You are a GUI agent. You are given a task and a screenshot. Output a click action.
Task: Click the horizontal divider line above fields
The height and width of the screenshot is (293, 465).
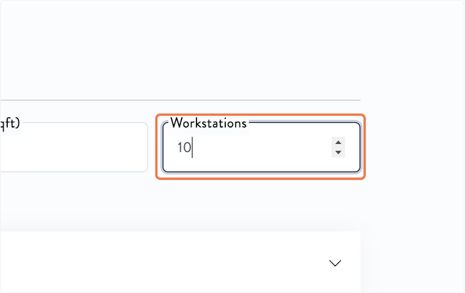tap(180, 99)
